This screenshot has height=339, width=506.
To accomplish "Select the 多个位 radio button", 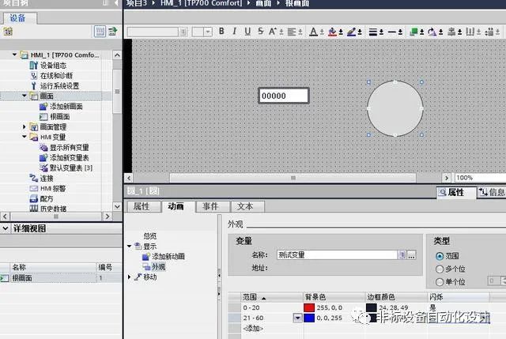I will [440, 269].
